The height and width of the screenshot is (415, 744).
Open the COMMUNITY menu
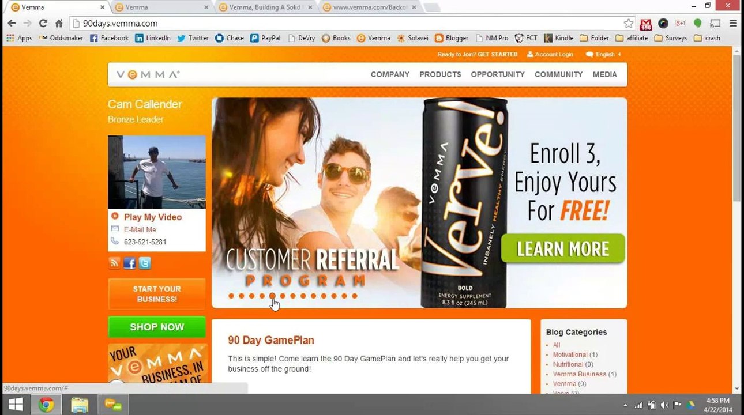tap(558, 74)
